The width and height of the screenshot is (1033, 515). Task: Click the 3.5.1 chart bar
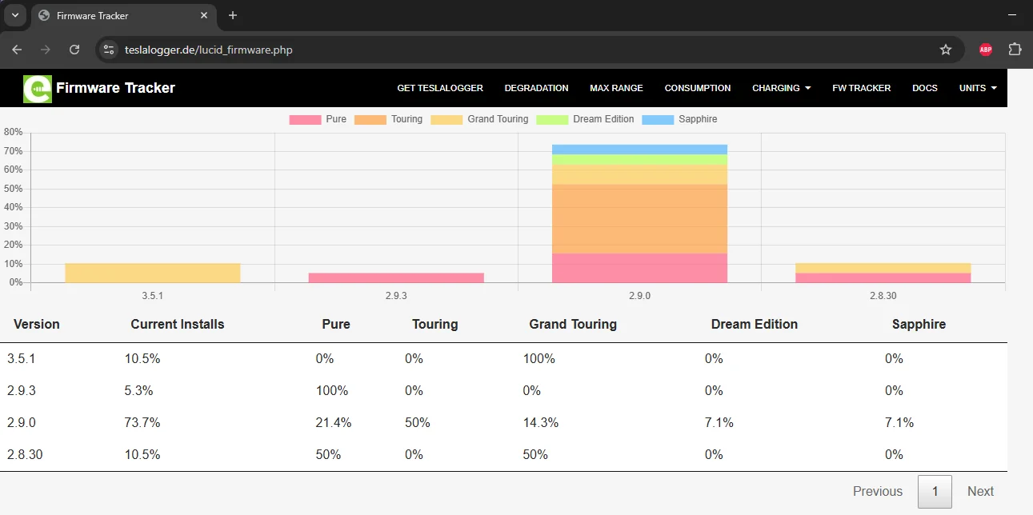tap(153, 273)
